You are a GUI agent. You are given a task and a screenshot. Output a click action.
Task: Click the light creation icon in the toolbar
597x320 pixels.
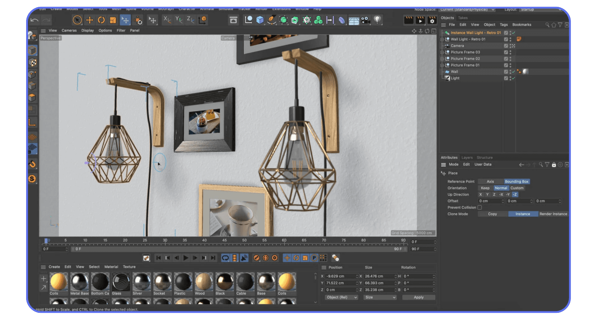click(378, 20)
